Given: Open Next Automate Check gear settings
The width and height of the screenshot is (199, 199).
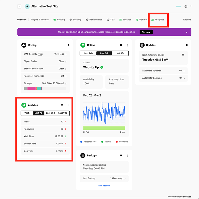Looking at the screenshot, I should pos(183,55).
